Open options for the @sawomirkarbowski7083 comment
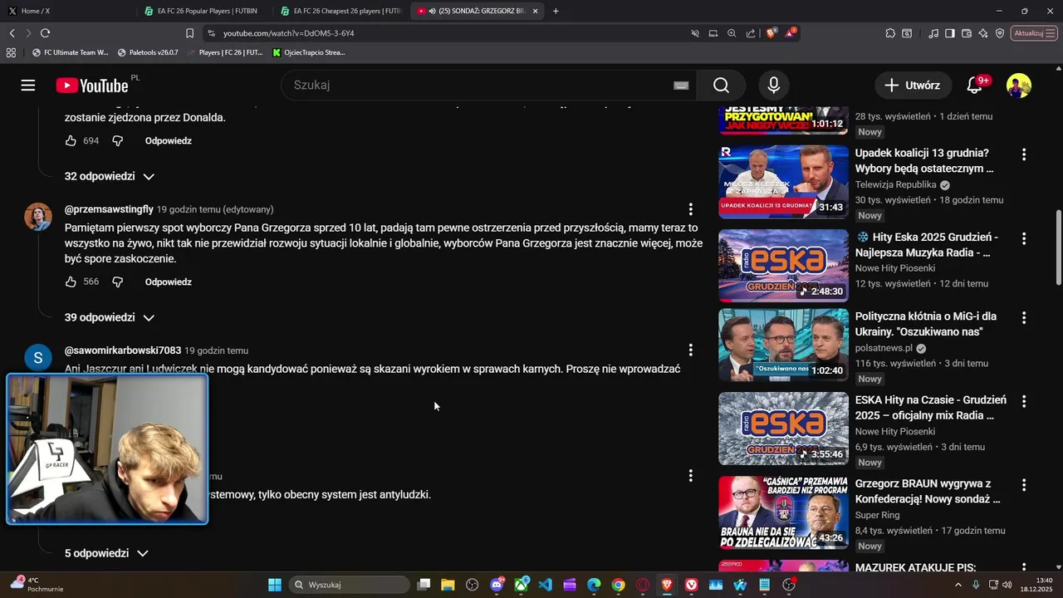The image size is (1063, 598). [690, 350]
